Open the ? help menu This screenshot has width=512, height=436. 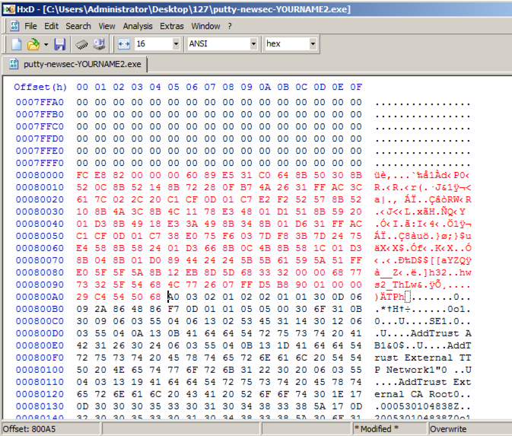[230, 26]
